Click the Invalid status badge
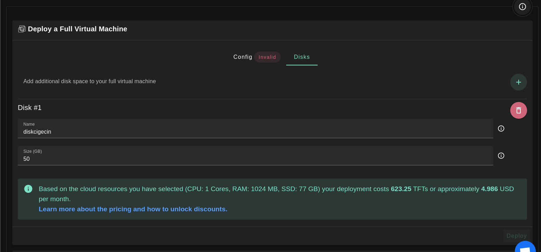541x252 pixels. 267,57
